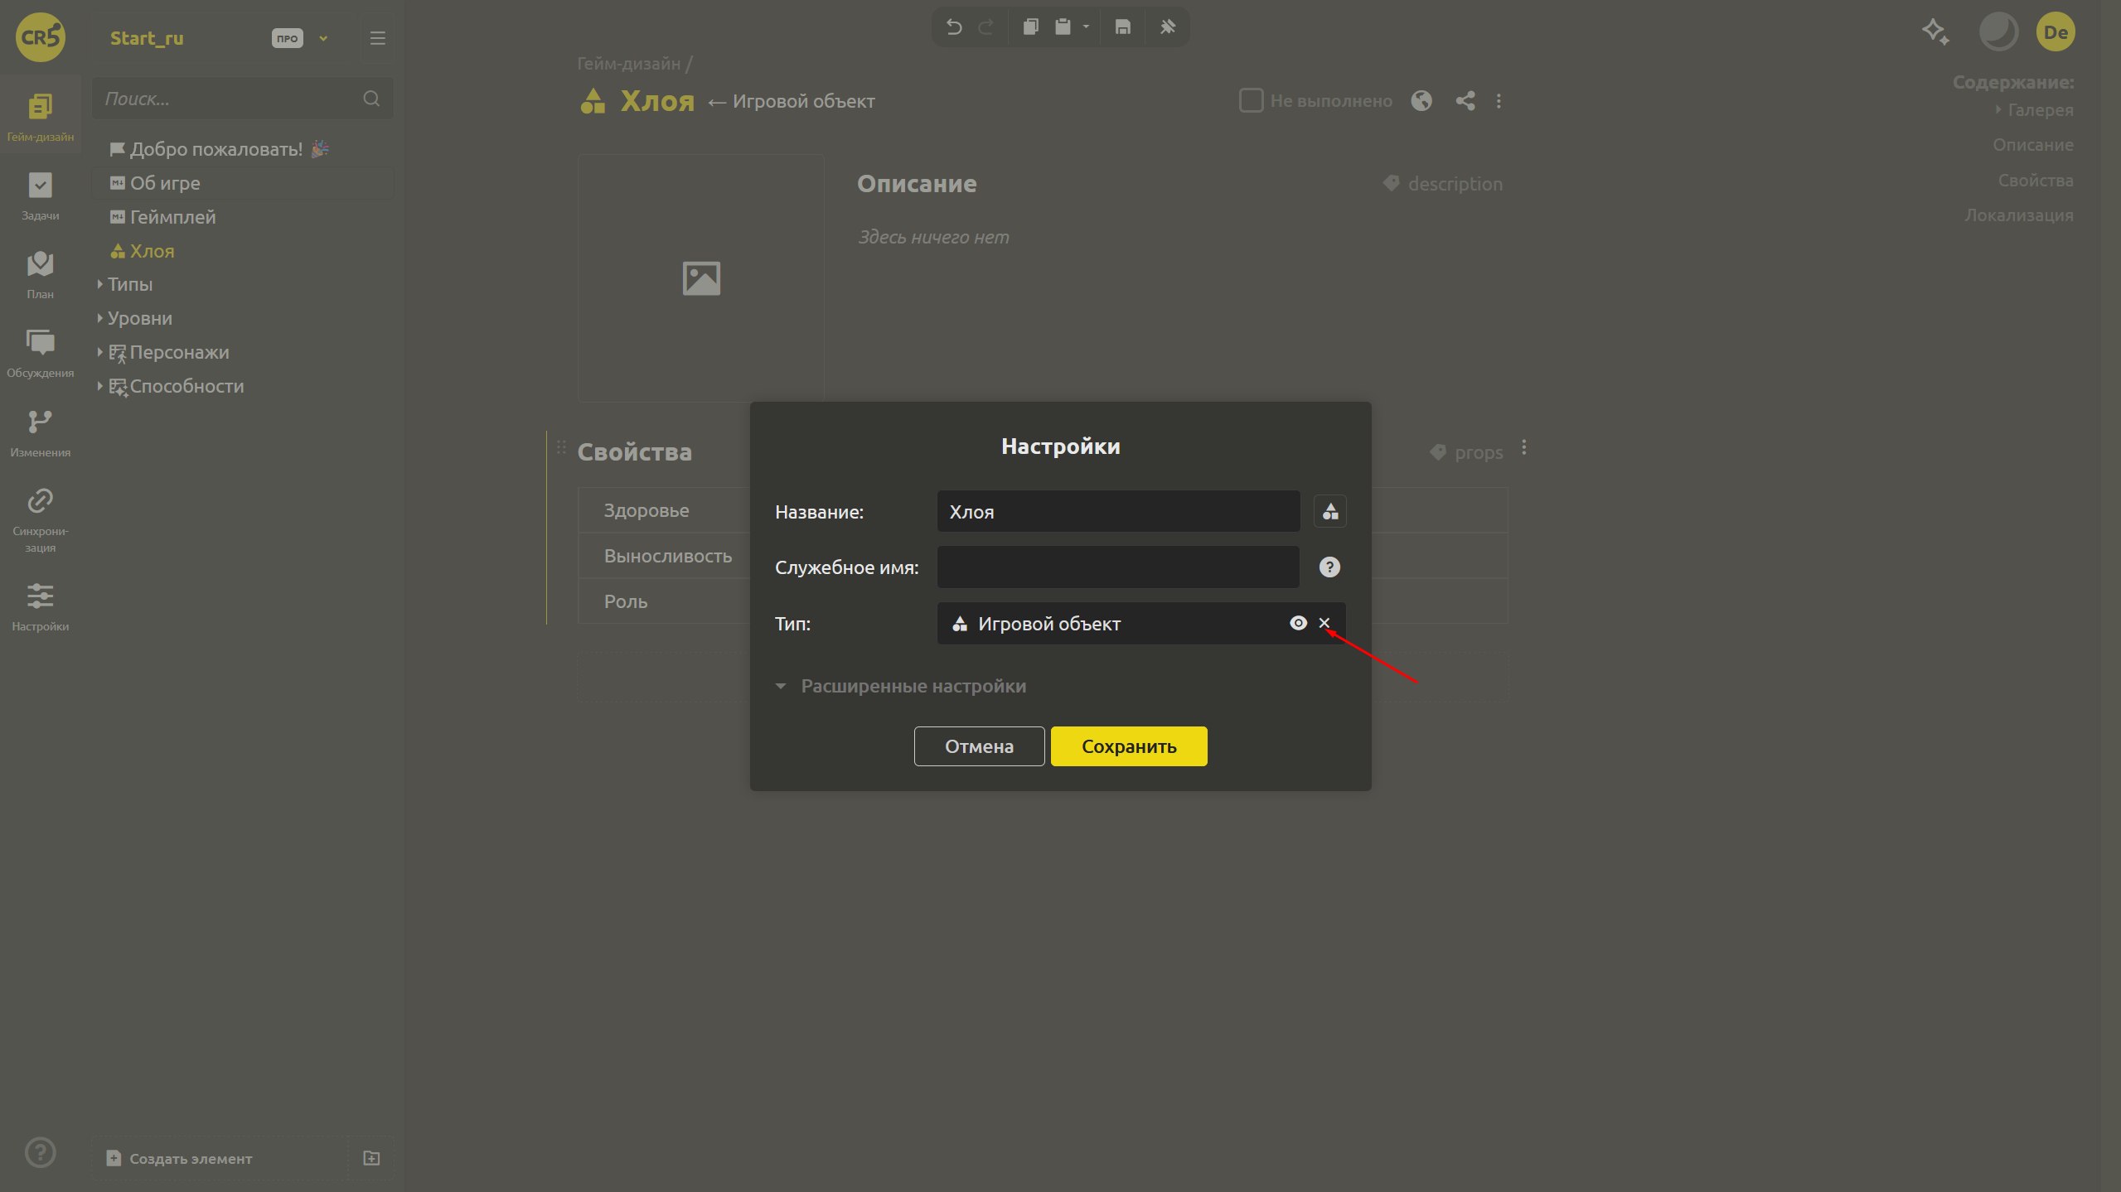Screen dimensions: 2121x1192
Task: Open the Гейм-дизайн sidebar section
Action: click(40, 116)
